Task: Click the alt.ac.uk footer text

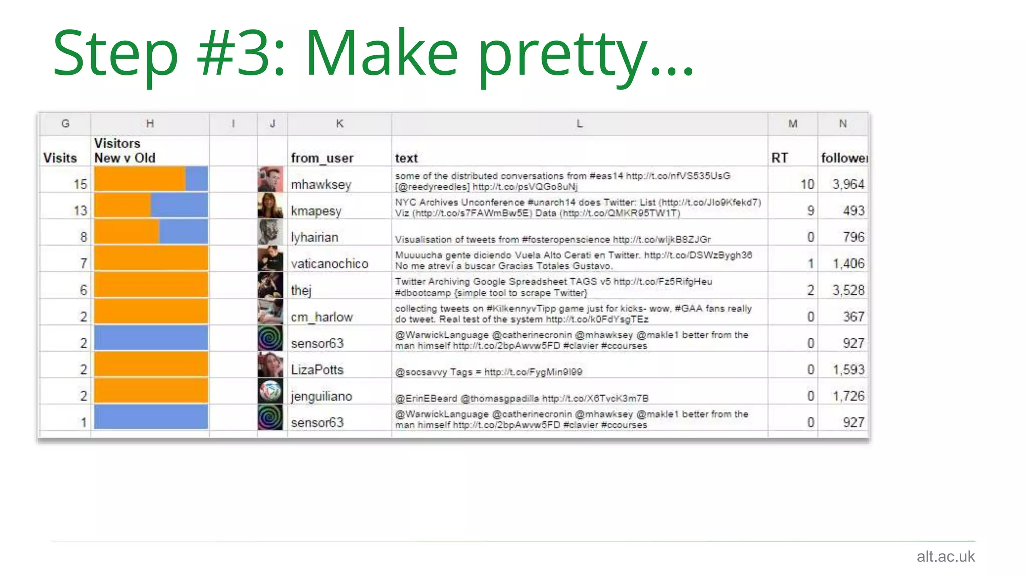Action: [x=946, y=556]
